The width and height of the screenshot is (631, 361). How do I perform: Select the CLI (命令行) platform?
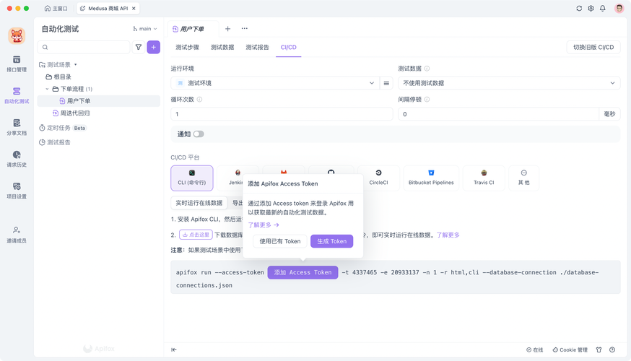click(192, 178)
